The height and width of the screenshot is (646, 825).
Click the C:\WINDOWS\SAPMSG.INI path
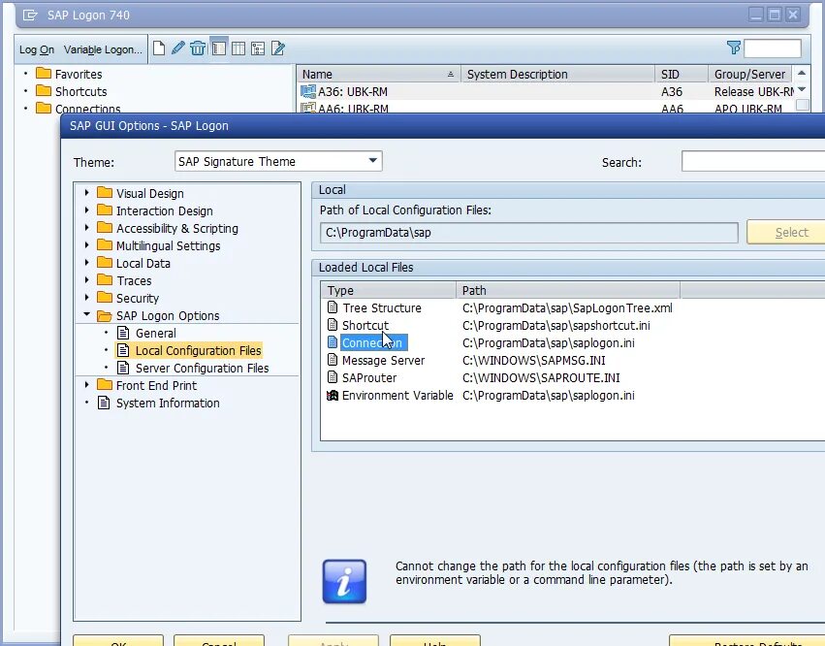[533, 361]
